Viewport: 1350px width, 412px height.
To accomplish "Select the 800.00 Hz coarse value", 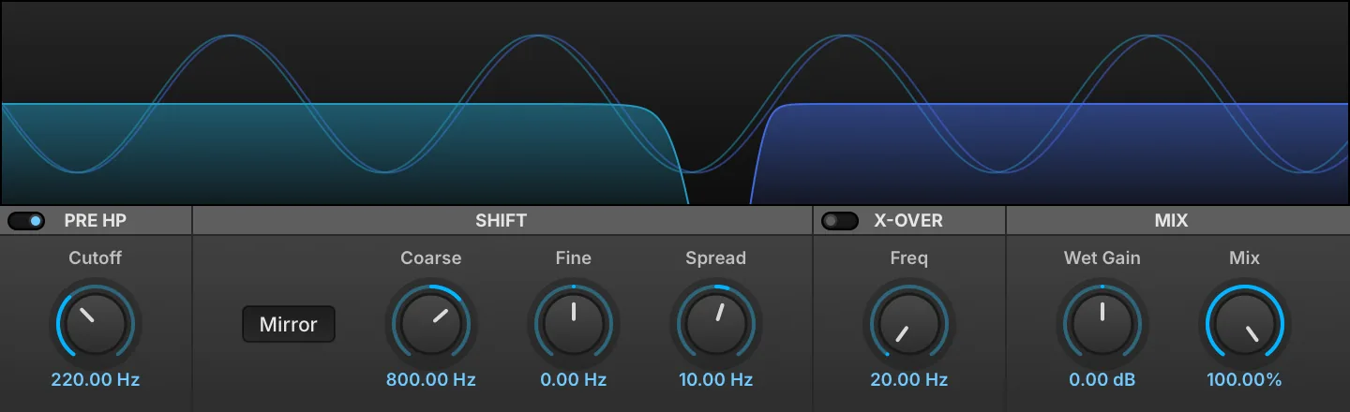I will point(431,380).
